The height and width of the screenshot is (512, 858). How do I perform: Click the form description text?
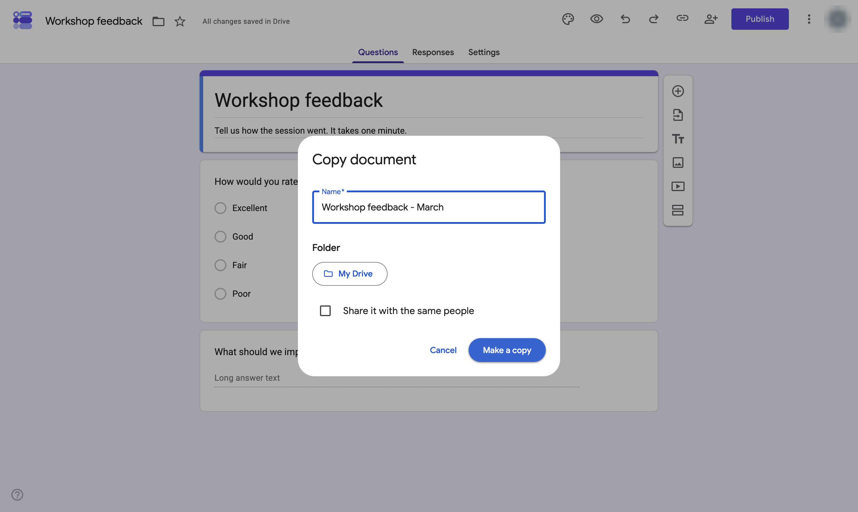(310, 131)
